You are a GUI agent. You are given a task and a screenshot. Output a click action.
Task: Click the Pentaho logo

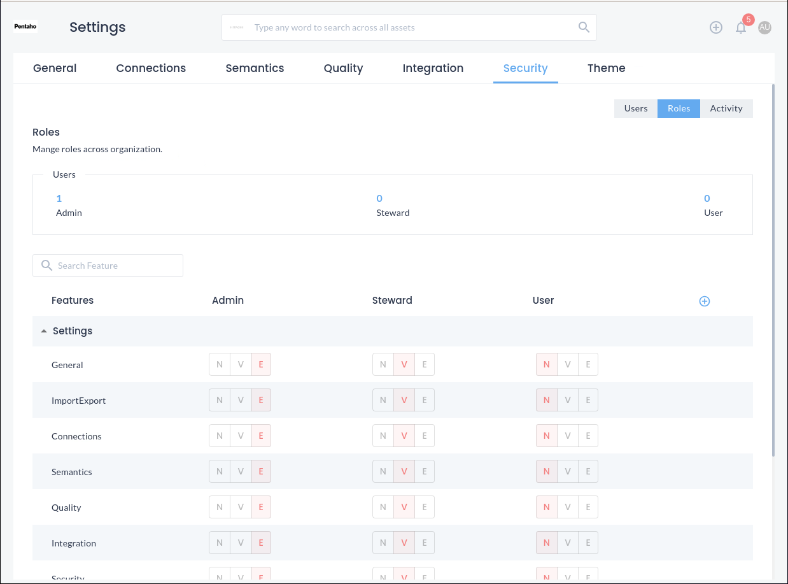click(25, 27)
